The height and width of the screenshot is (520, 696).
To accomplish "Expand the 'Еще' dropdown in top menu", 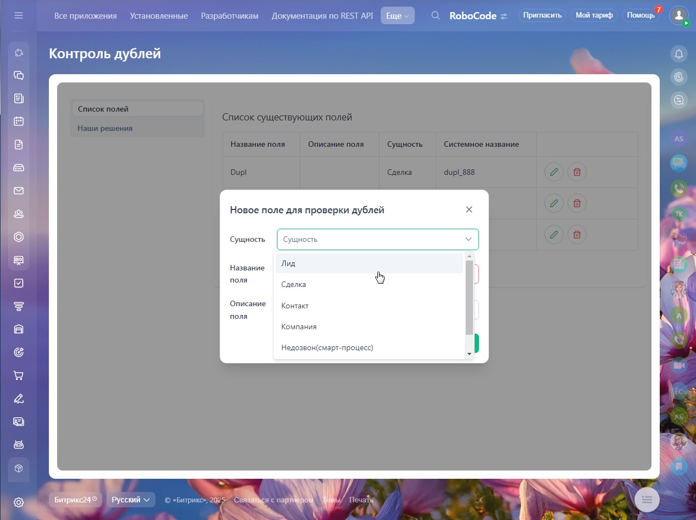I will [x=397, y=16].
